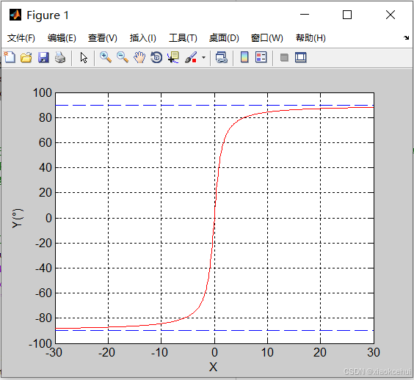Click the x-axis tick label 30
This screenshot has height=380, width=414.
(374, 353)
